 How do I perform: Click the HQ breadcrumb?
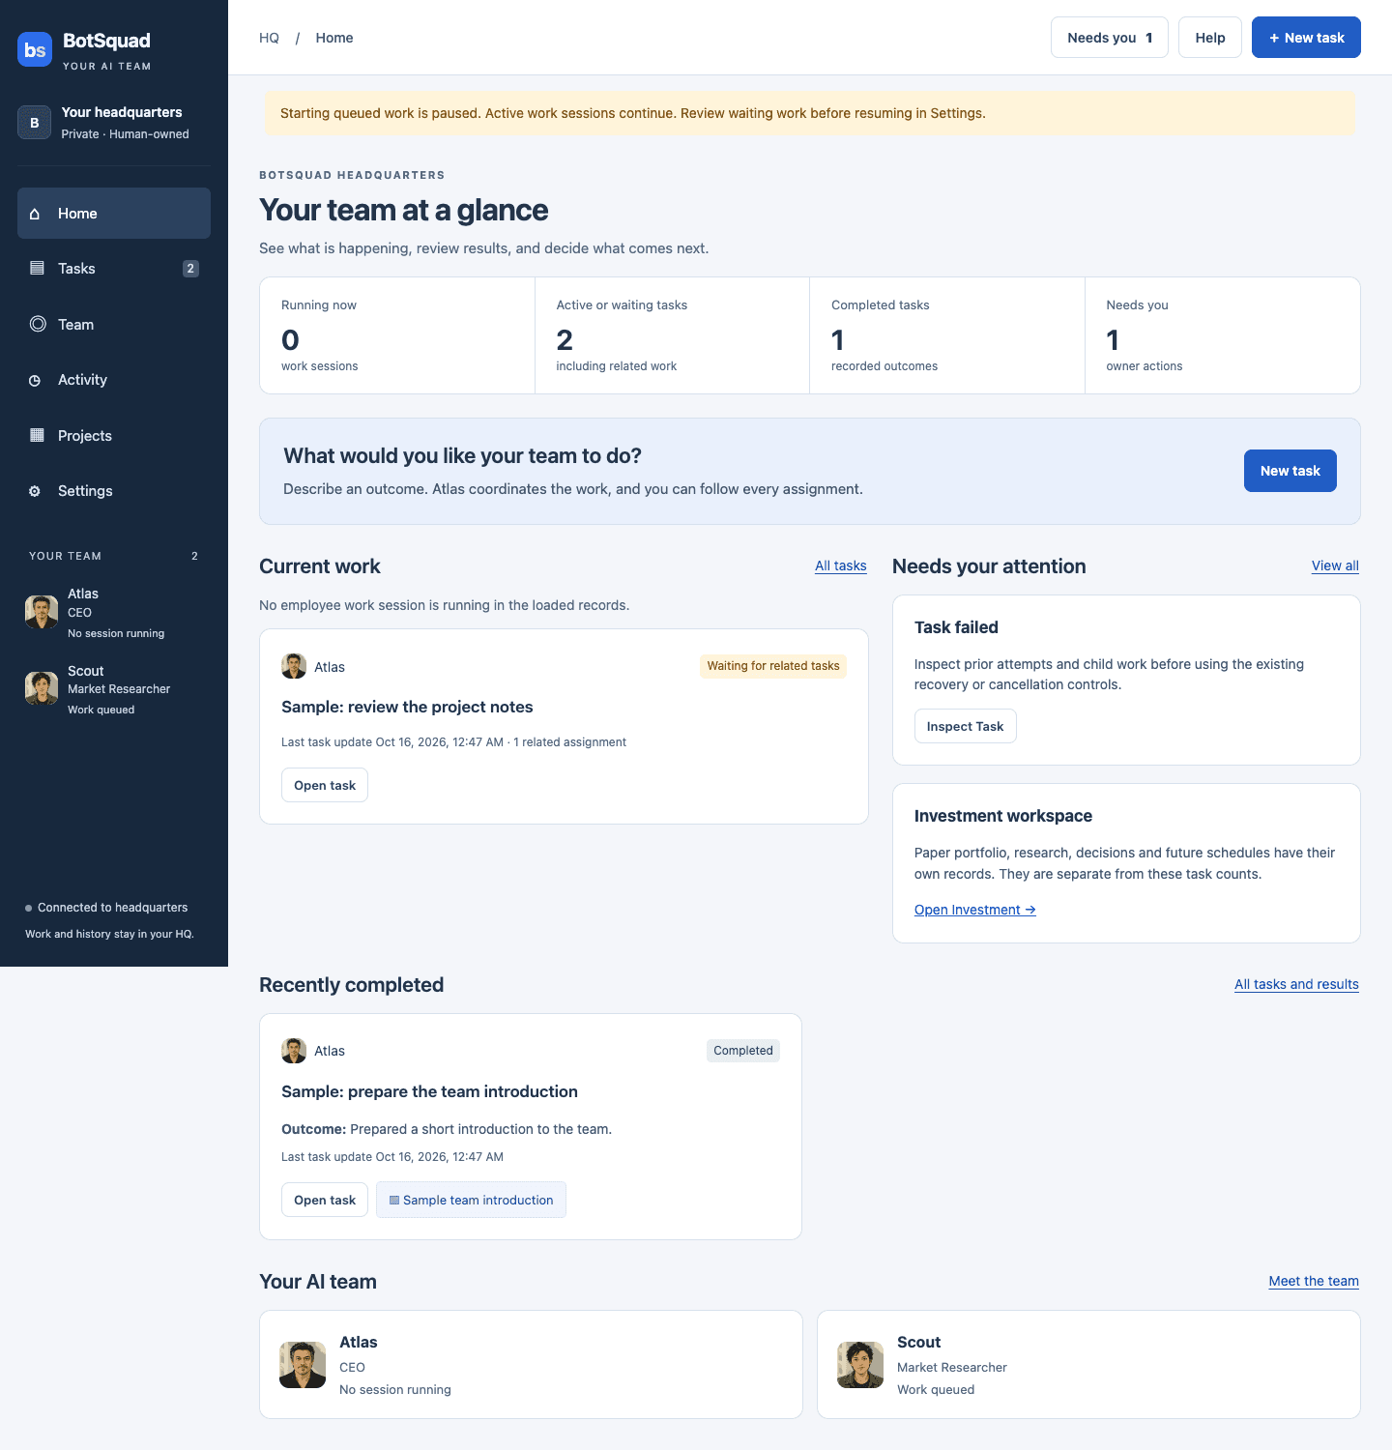(269, 38)
